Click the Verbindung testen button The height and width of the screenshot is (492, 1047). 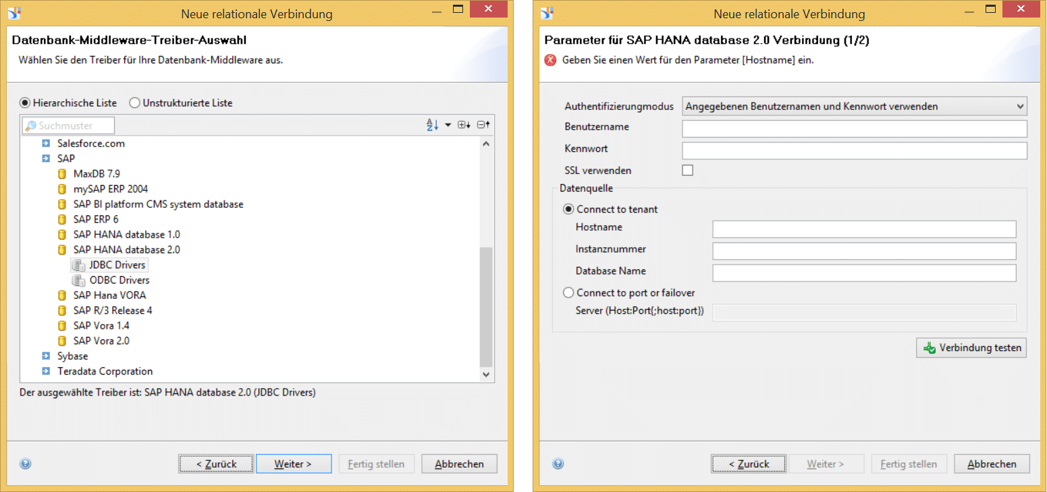[x=971, y=348]
